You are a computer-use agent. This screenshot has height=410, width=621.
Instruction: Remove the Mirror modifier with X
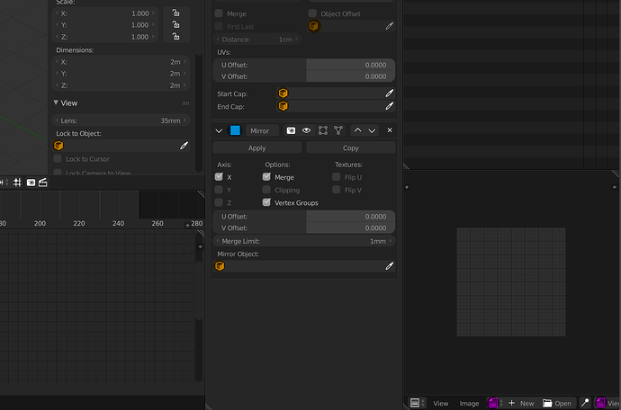coord(390,130)
